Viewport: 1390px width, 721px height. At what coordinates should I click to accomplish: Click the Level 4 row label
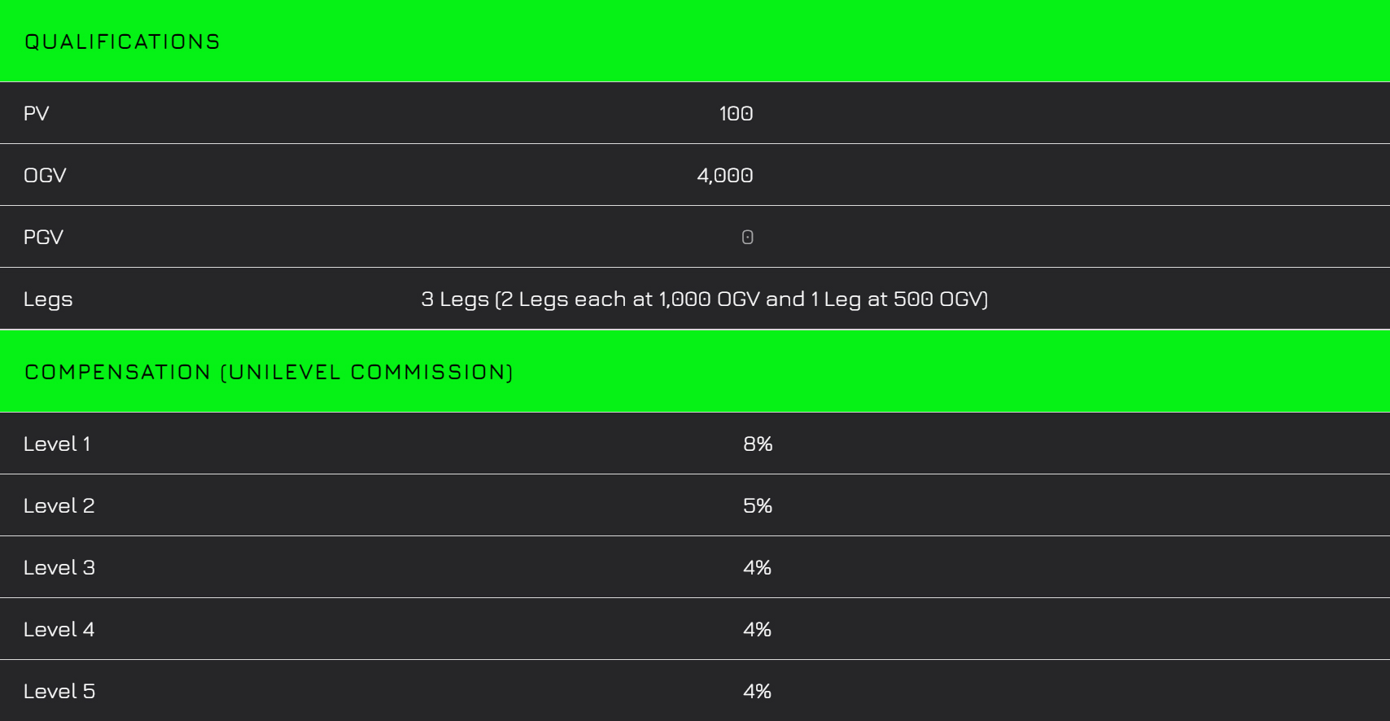coord(59,629)
